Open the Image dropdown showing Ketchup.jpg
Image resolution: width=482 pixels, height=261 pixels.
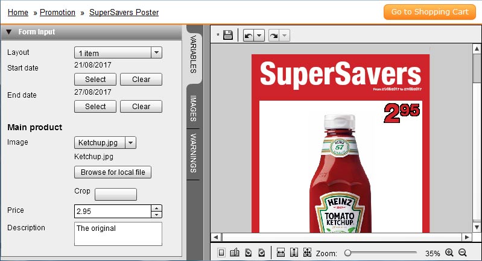(105, 142)
